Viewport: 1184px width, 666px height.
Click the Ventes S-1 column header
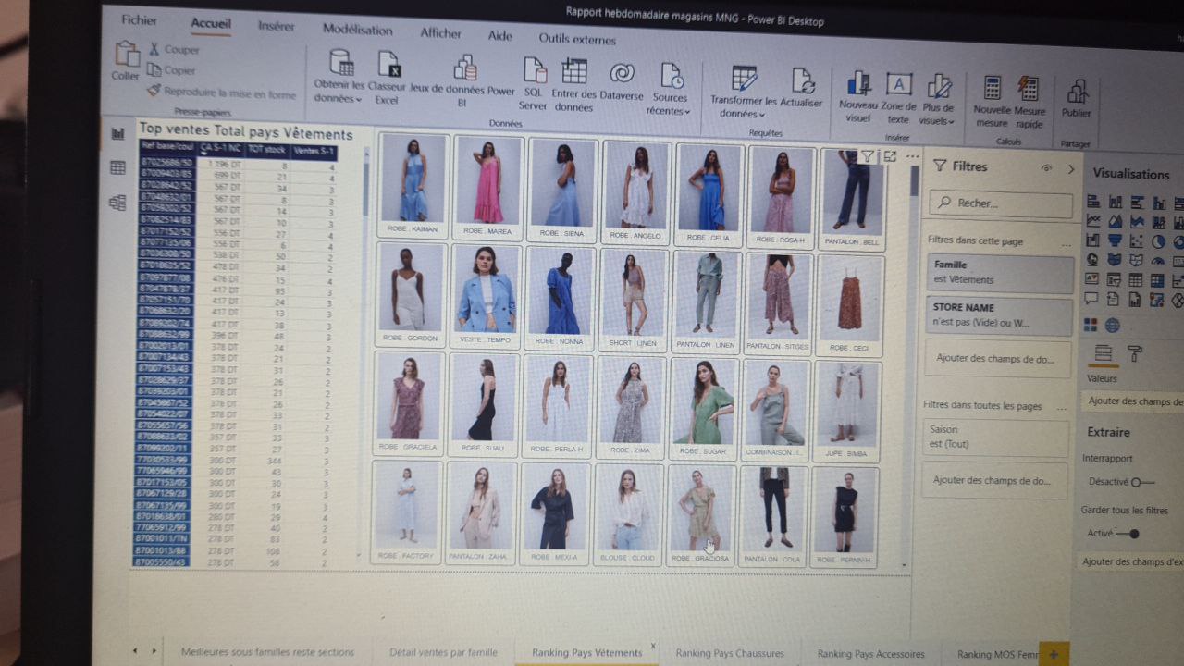click(313, 150)
